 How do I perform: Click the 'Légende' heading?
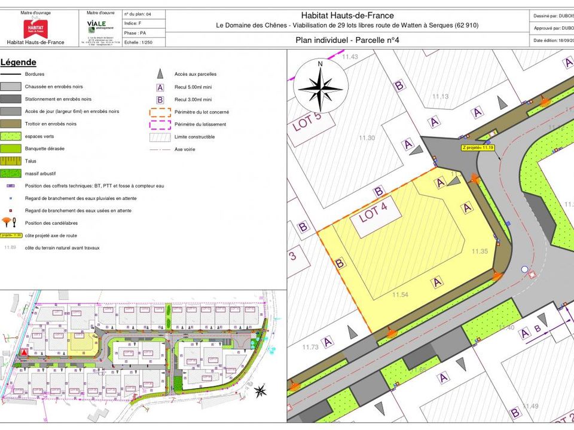click(19, 62)
